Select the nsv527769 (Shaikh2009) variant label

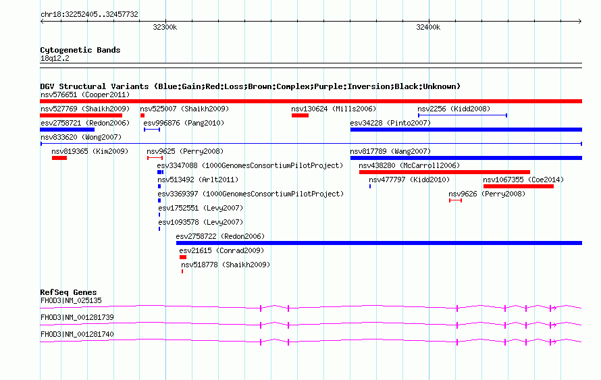click(85, 109)
